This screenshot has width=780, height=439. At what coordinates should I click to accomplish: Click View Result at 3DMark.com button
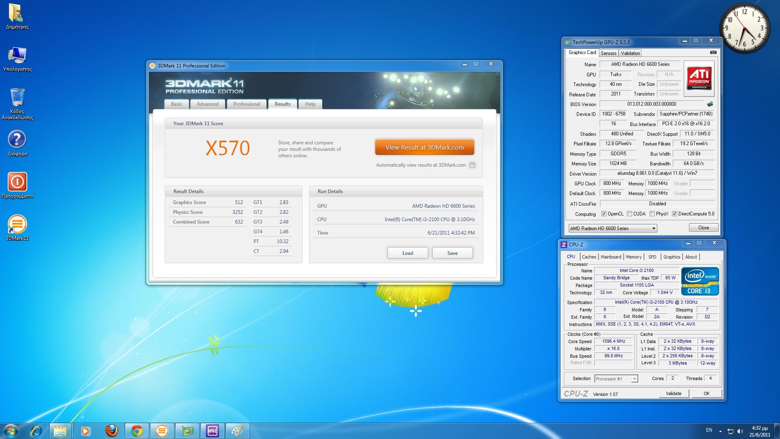click(425, 148)
